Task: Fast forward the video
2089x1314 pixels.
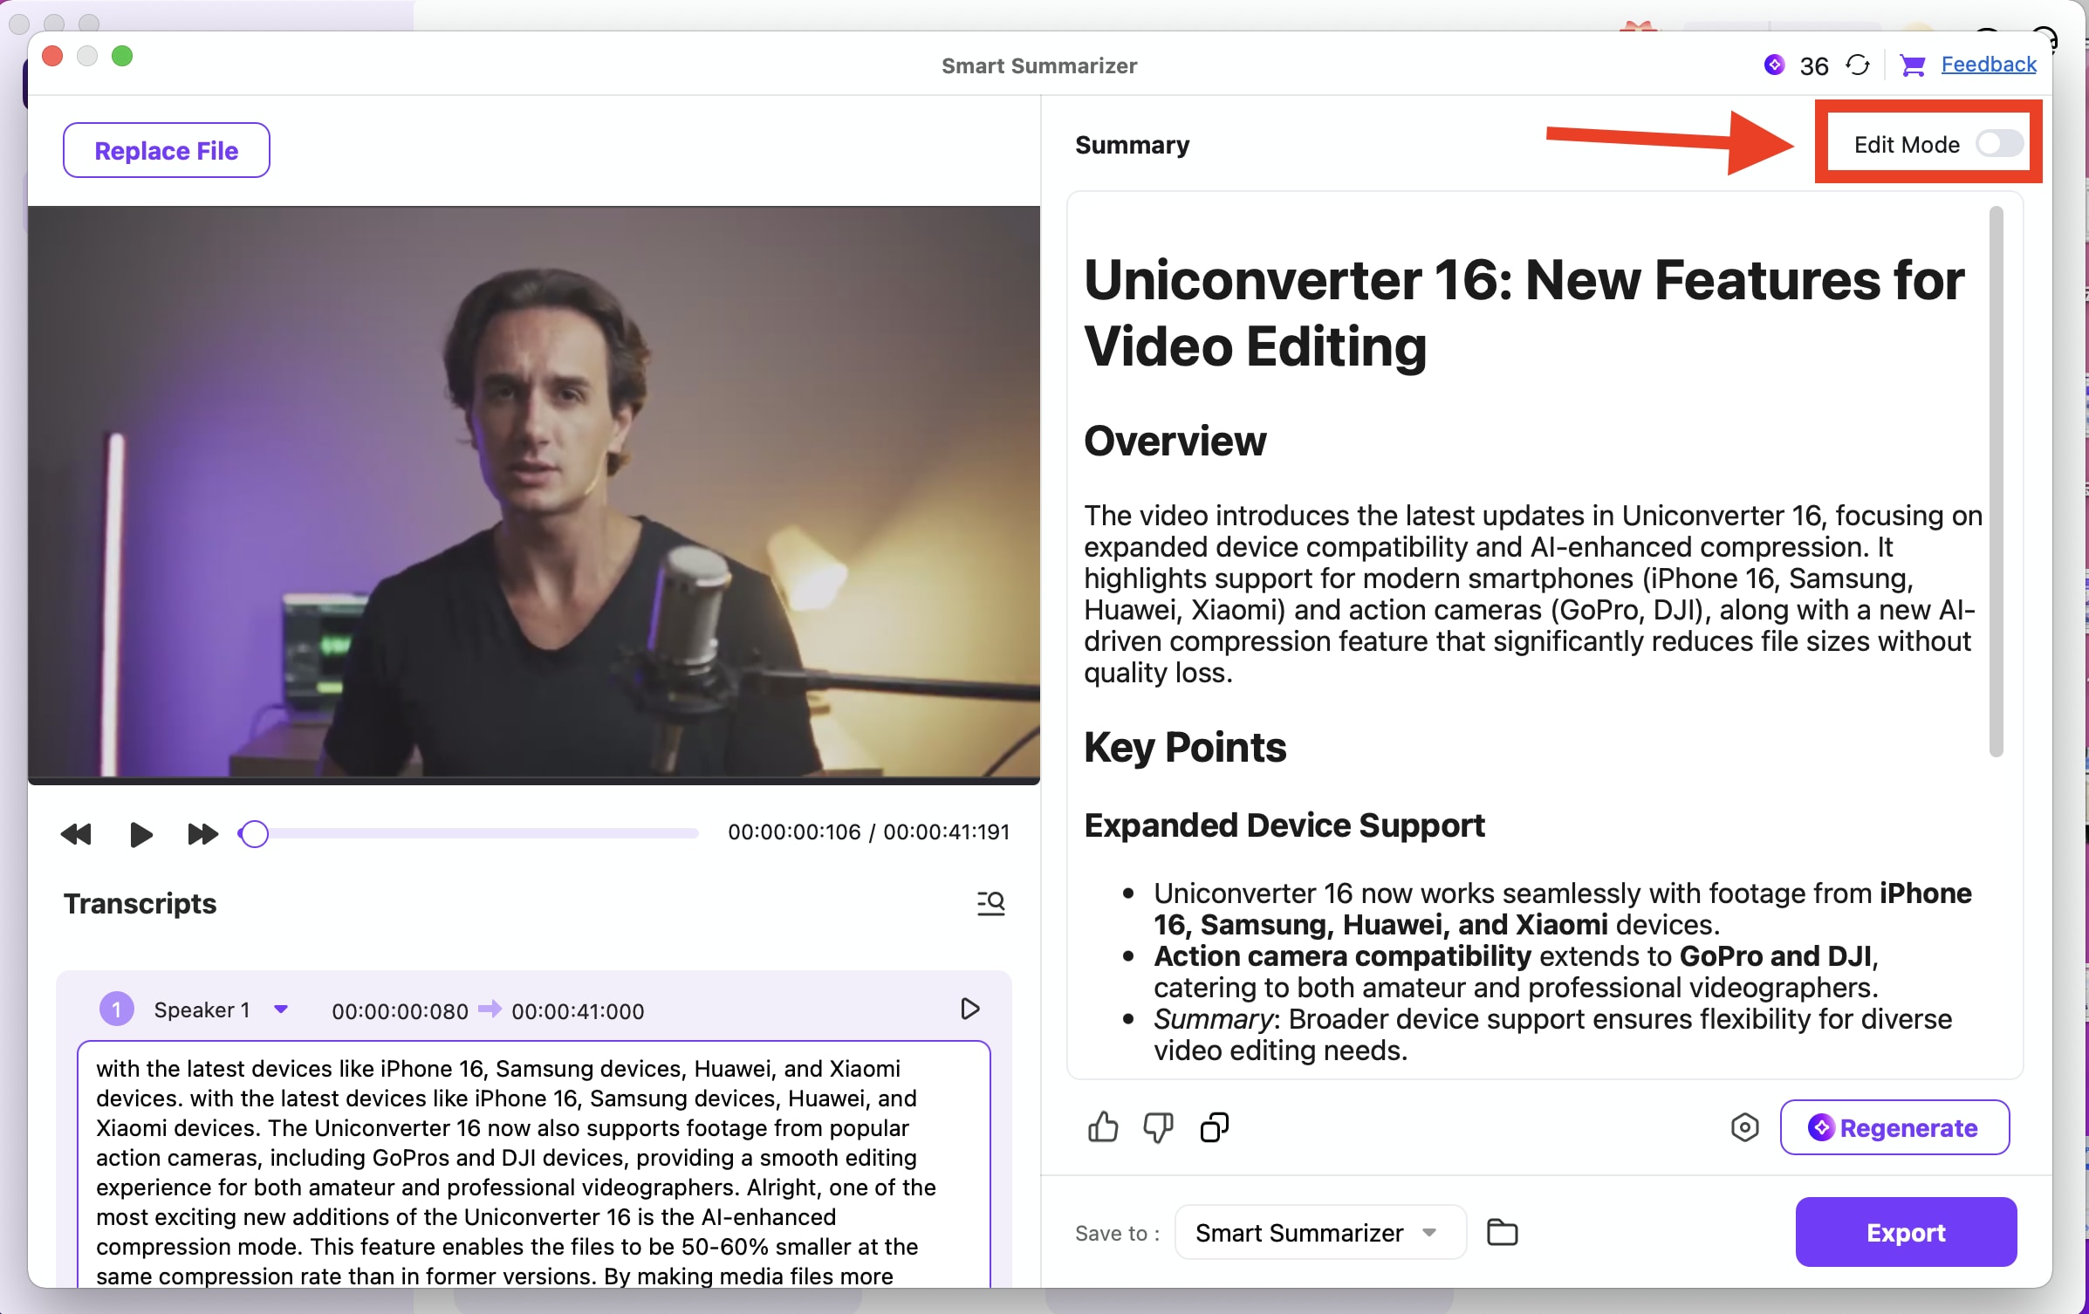Action: click(202, 834)
